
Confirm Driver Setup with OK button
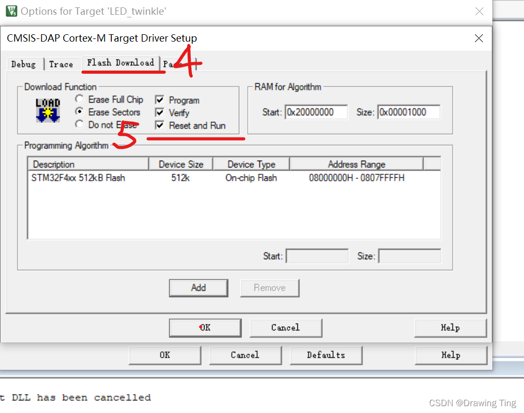205,328
